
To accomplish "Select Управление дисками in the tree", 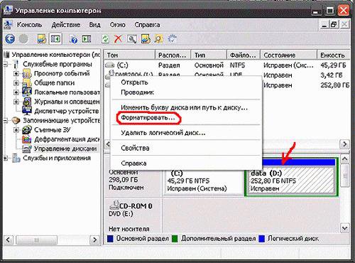I will [65, 149].
